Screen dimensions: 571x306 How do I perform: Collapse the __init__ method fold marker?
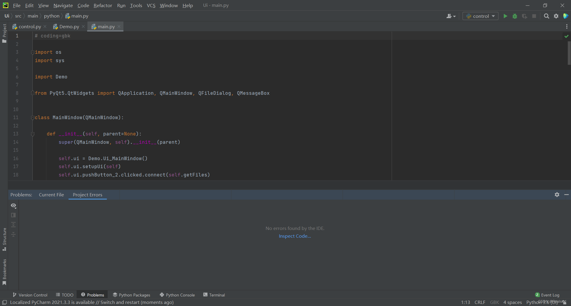(32, 134)
